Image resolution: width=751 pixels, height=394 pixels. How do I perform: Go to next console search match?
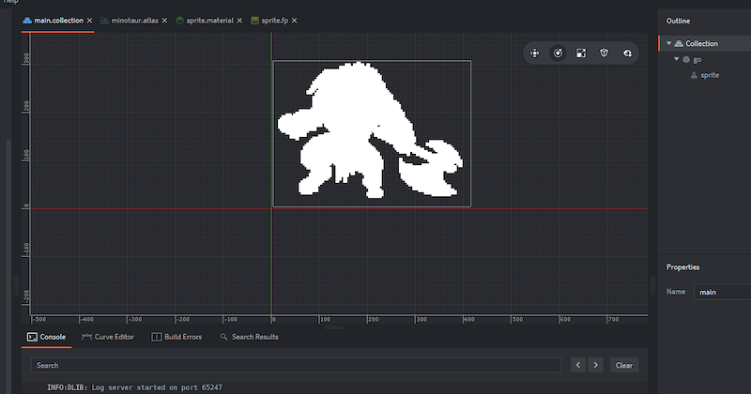pyautogui.click(x=595, y=365)
